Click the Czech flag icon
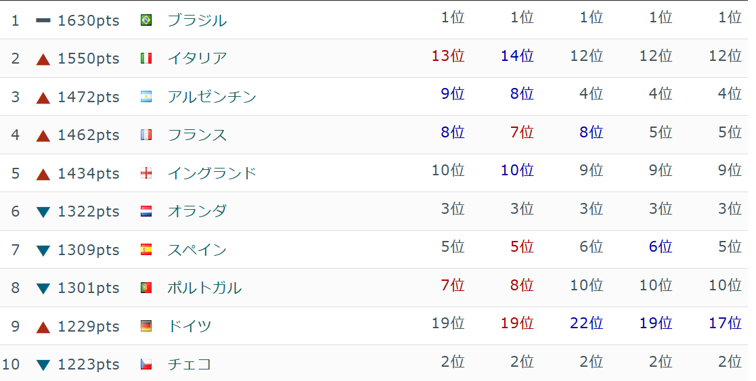756x381 pixels. (x=146, y=364)
